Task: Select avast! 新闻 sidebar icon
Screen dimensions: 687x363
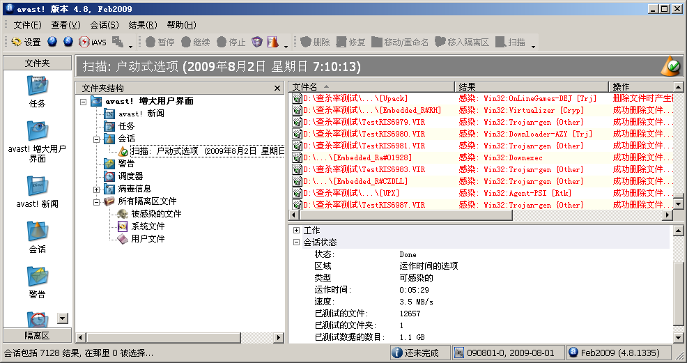Action: pyautogui.click(x=37, y=192)
